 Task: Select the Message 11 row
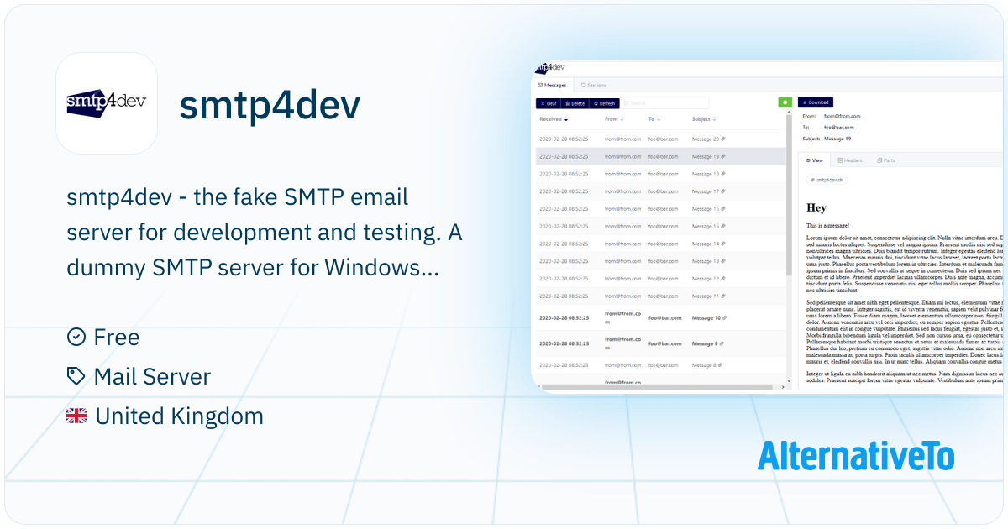(662, 296)
